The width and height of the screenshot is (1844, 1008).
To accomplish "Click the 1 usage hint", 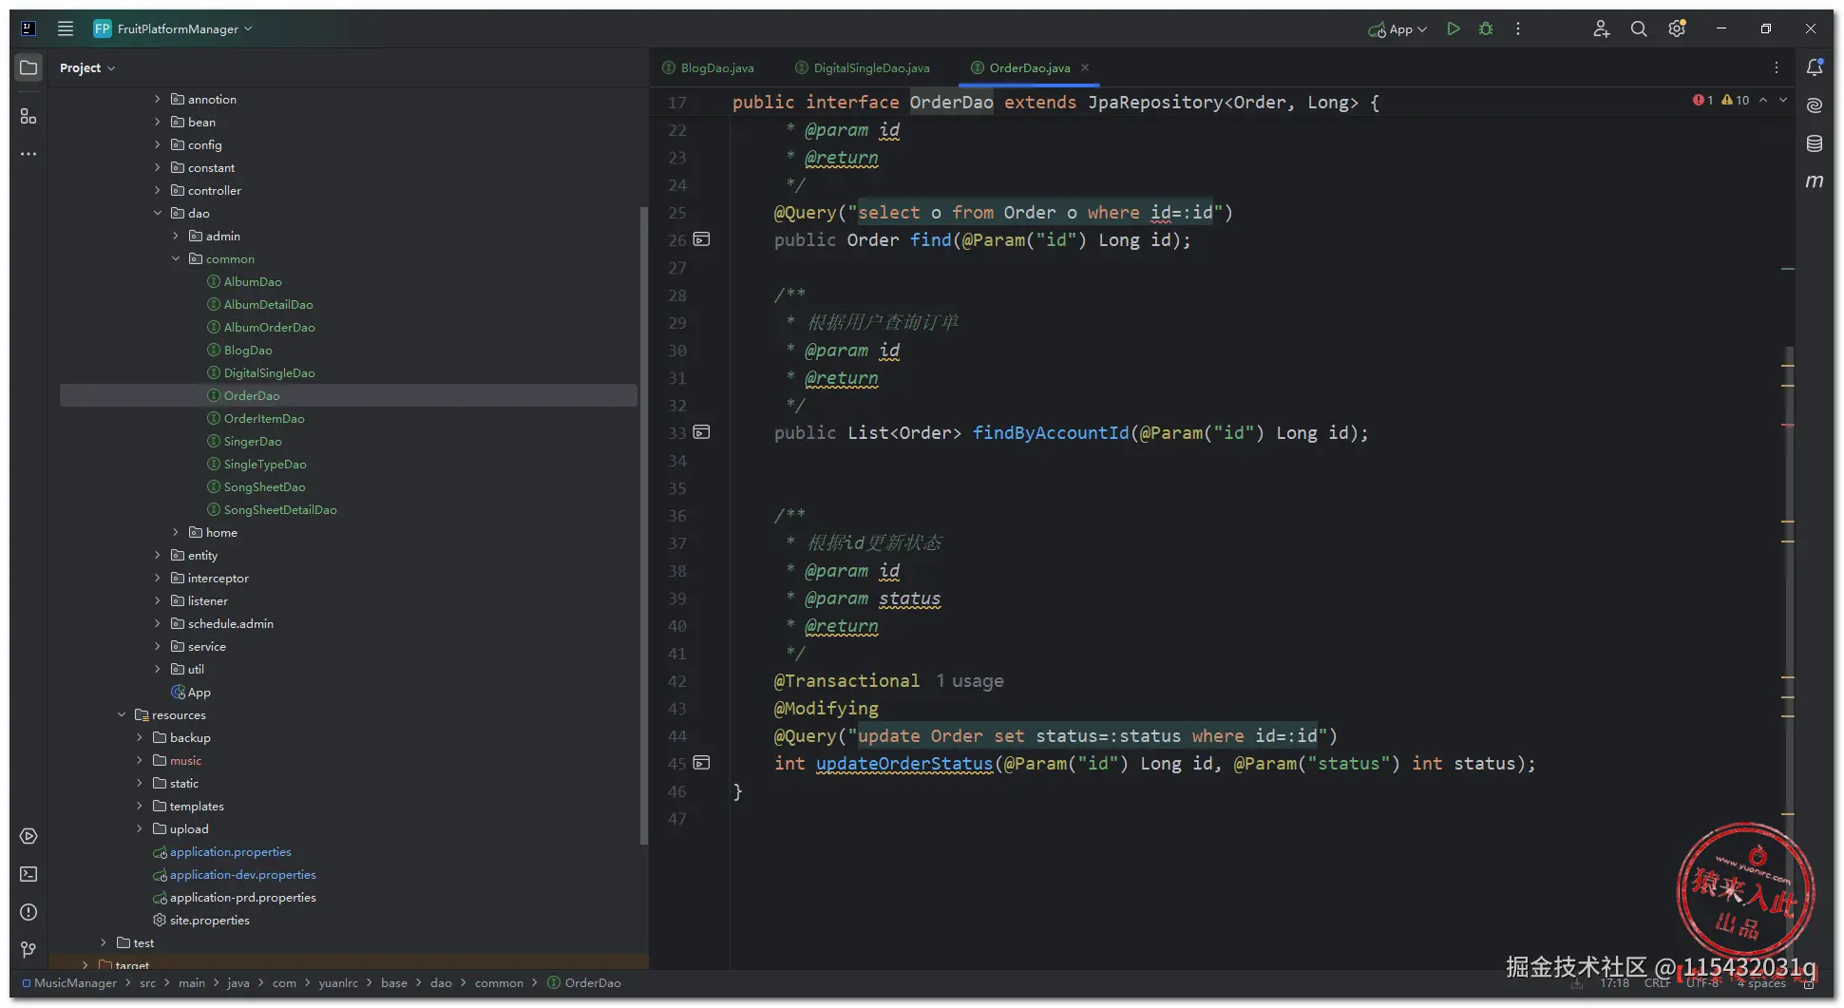I will pyautogui.click(x=970, y=680).
